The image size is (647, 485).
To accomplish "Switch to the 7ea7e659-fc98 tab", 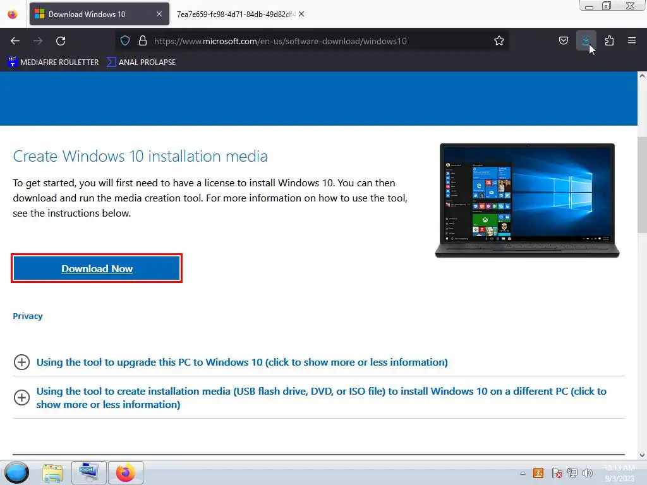I will coord(235,14).
